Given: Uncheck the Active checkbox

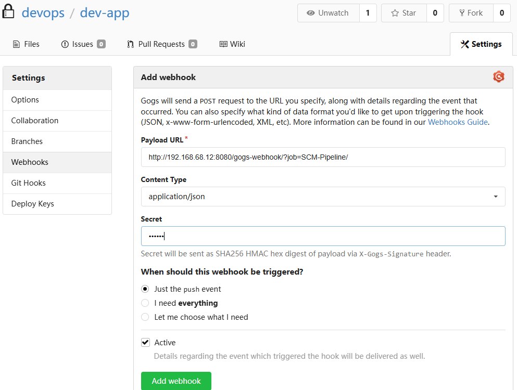Looking at the screenshot, I should 145,343.
